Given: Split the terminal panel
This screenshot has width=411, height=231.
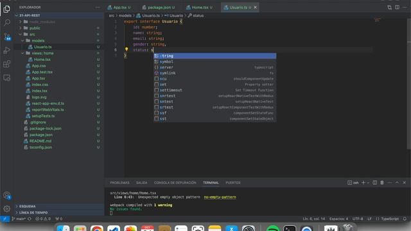Looking at the screenshot, I should coord(375,182).
